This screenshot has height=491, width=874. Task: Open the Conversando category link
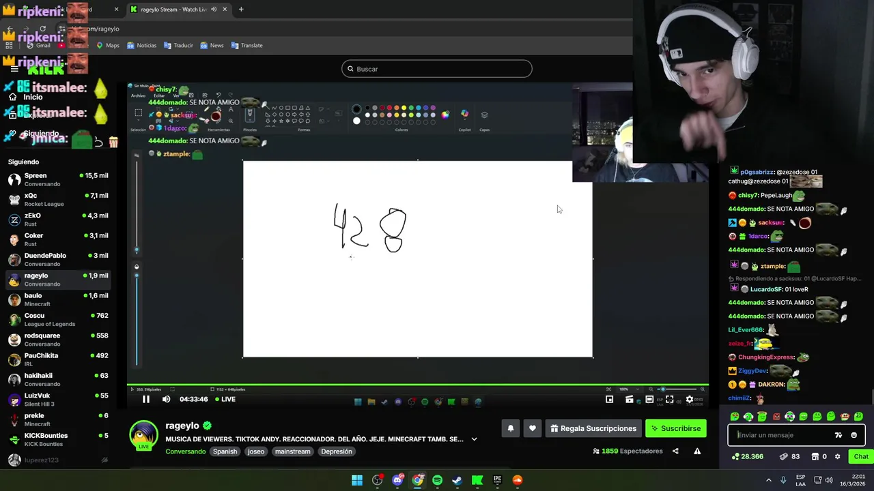point(185,451)
